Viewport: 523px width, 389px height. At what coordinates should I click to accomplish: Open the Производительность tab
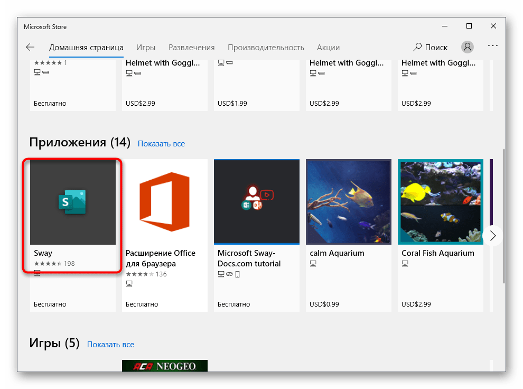[266, 48]
